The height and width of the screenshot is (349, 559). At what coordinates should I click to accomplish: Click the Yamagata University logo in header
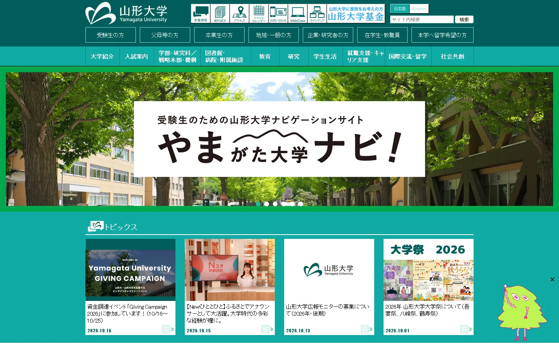click(x=126, y=14)
